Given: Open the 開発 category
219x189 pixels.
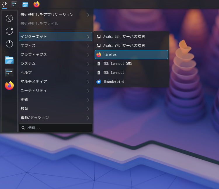Looking at the screenshot, I should [55, 100].
